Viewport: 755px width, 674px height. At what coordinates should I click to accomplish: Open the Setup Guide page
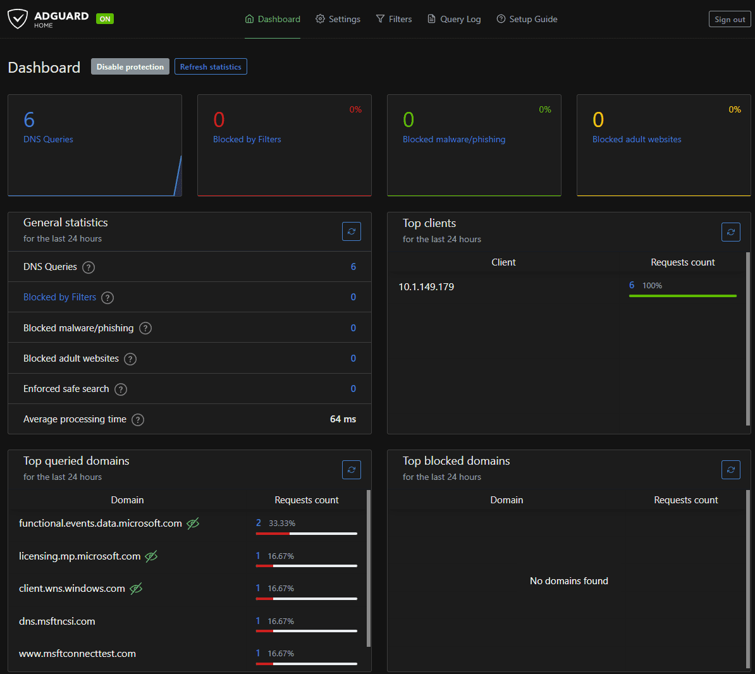(527, 19)
